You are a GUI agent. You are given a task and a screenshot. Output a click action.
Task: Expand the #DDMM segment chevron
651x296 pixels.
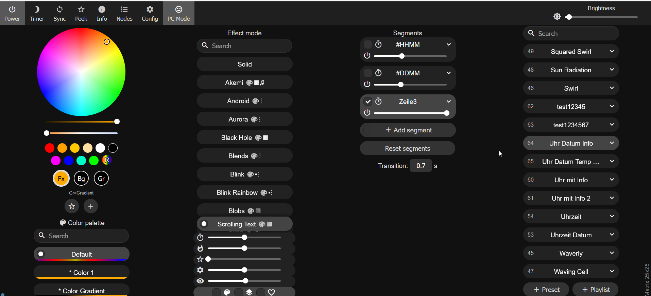(x=448, y=73)
